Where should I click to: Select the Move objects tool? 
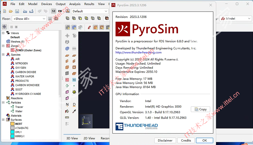67,36
